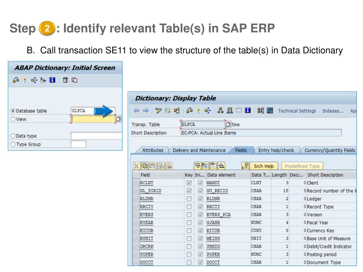
Task: Toggle the Initial Values checkbox for RTCUR
Action: click(x=201, y=231)
